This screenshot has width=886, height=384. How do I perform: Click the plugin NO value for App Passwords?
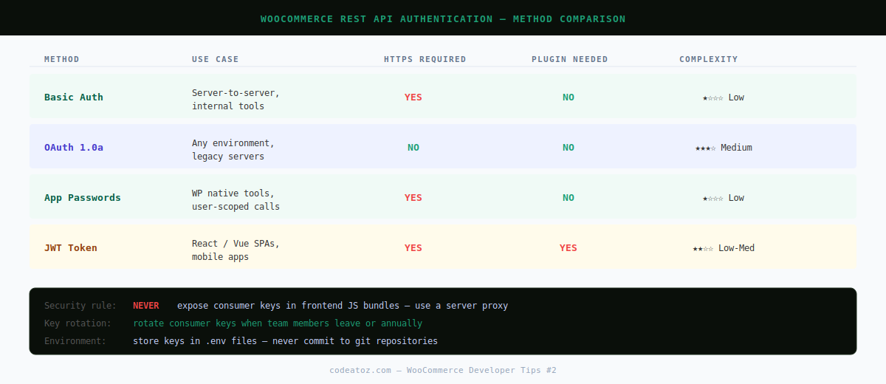point(569,197)
